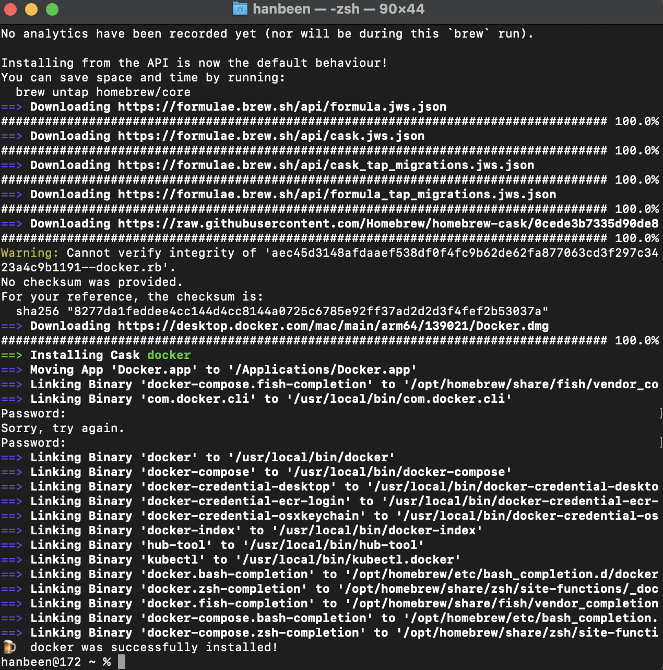Click the 'hanbeen@172 ~ %' prompt text
The width and height of the screenshot is (663, 670).
click(56, 662)
